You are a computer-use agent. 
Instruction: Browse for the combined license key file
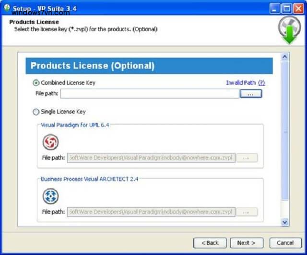coord(251,93)
